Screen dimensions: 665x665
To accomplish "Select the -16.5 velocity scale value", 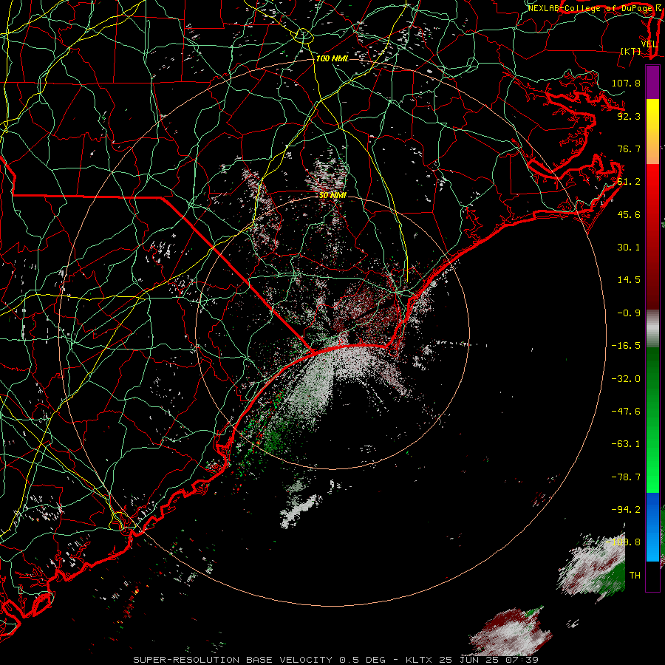I will [x=626, y=346].
